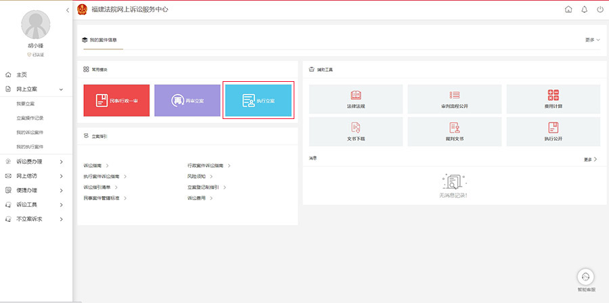Click the 福建法院网上诉讼服务中心 title
Viewport: 609px width, 303px height.
tap(130, 9)
